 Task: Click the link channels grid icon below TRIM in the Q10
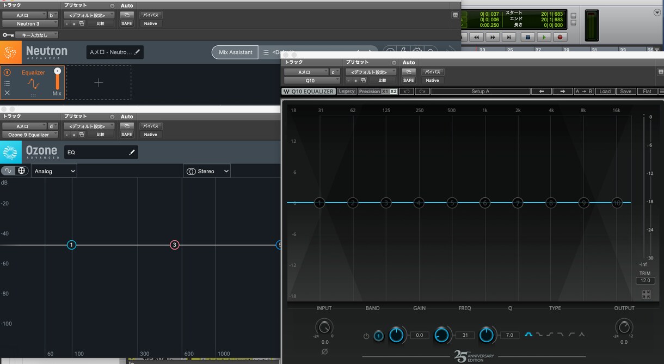pos(646,294)
